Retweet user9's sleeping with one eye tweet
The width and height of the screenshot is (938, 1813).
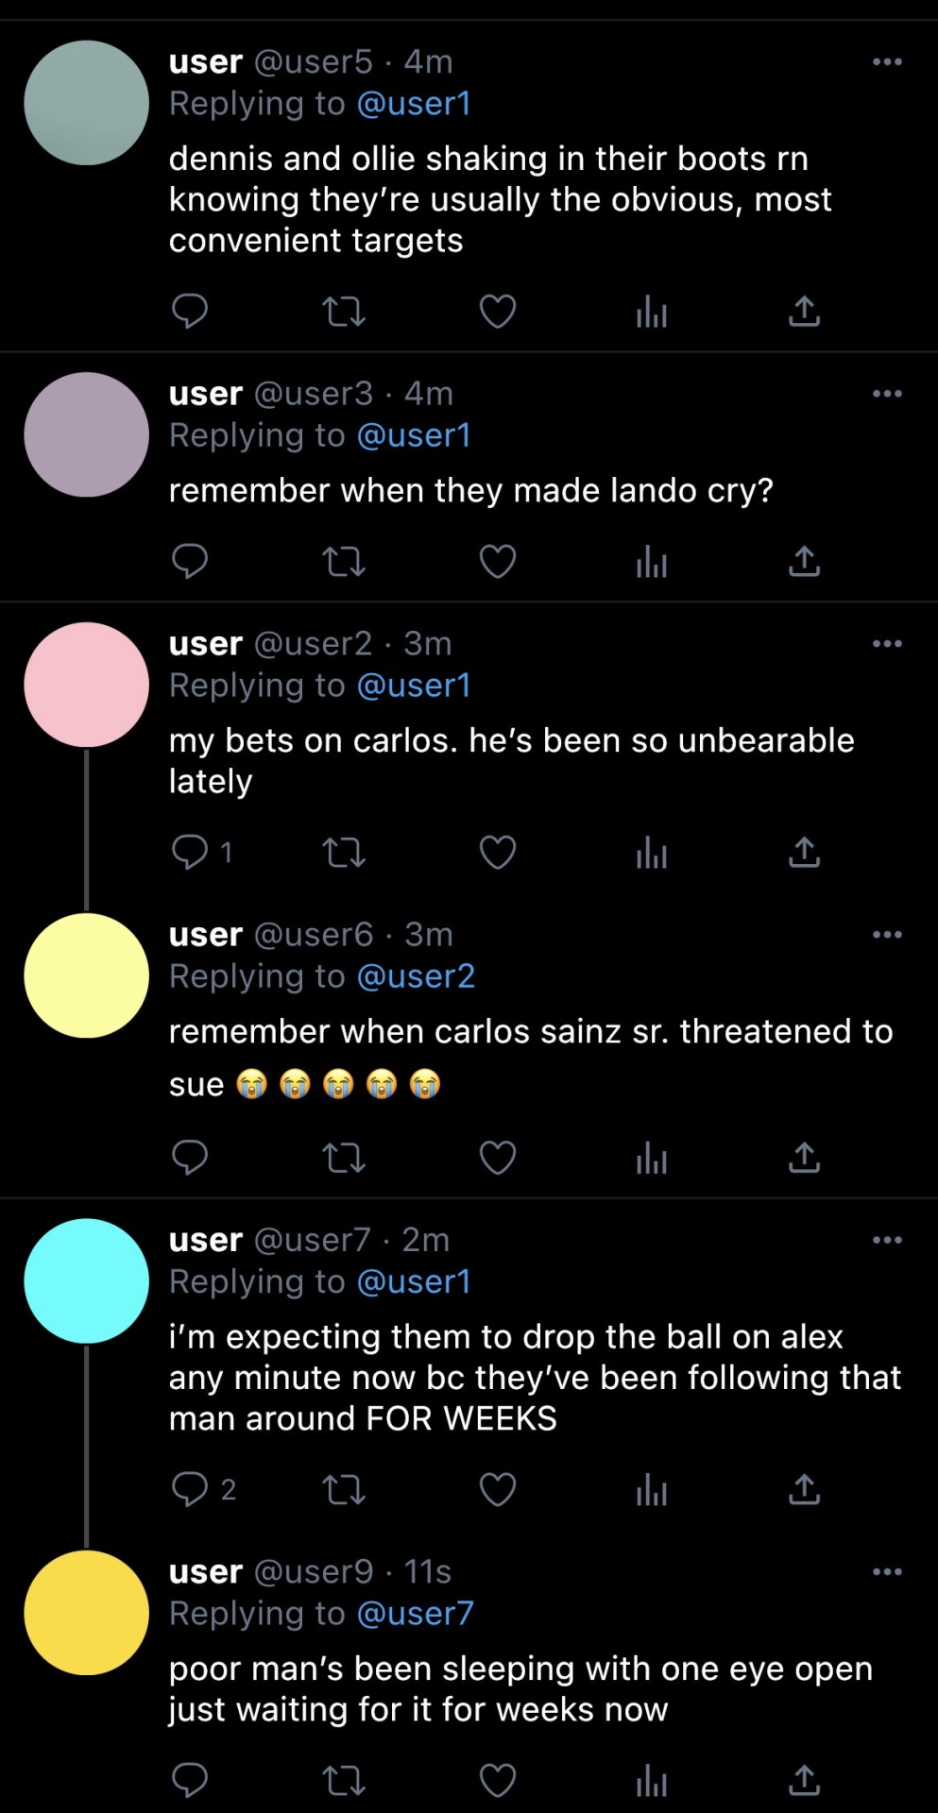(344, 1781)
